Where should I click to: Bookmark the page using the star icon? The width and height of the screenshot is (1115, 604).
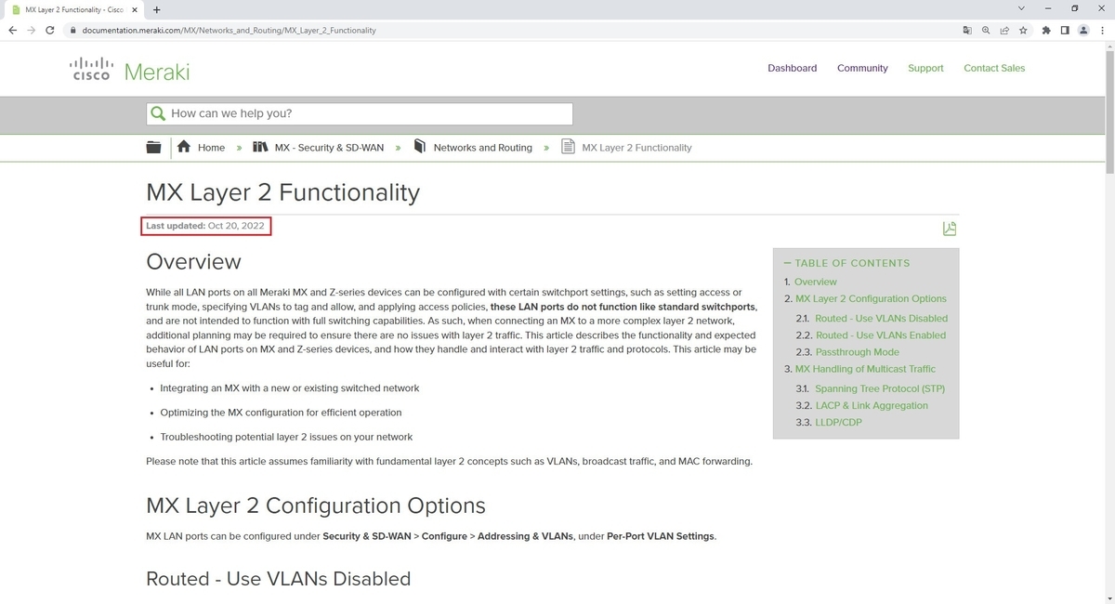coord(1023,30)
